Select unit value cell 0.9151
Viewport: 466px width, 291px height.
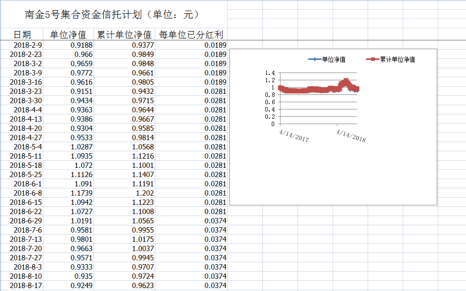point(68,91)
